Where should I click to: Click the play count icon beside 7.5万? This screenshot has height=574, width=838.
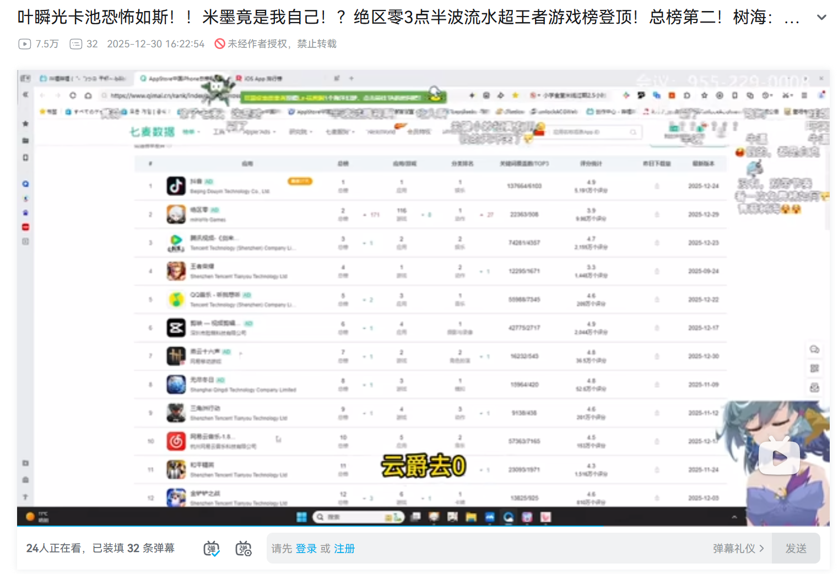click(x=25, y=44)
